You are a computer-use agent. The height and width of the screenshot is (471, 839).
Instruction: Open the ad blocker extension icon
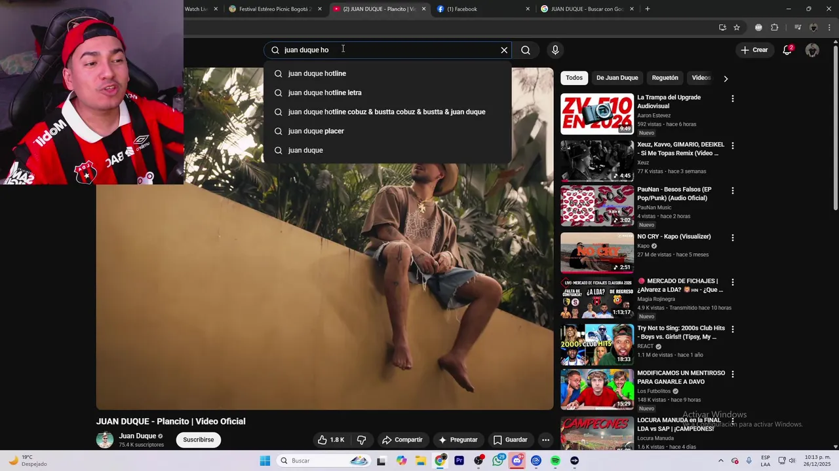[758, 27]
